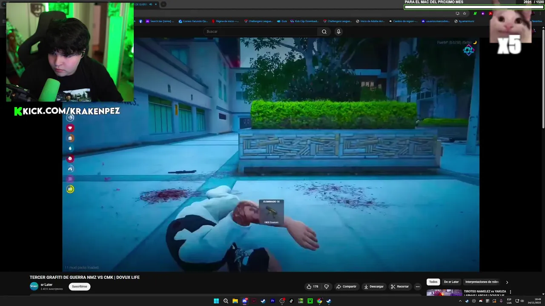Open Tiroteo Namelez vs Yakuza thumbnail

pyautogui.click(x=444, y=293)
